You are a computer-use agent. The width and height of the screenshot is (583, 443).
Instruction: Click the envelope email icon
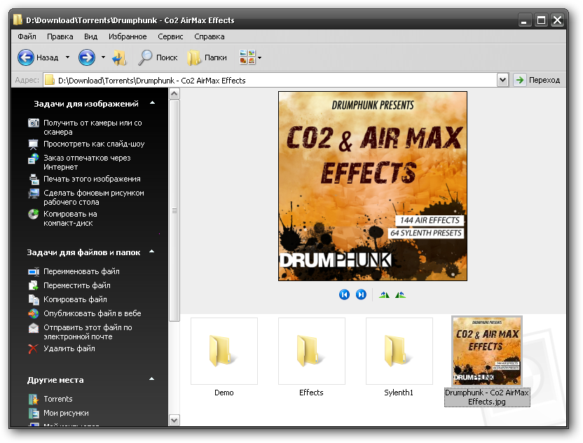(x=34, y=328)
